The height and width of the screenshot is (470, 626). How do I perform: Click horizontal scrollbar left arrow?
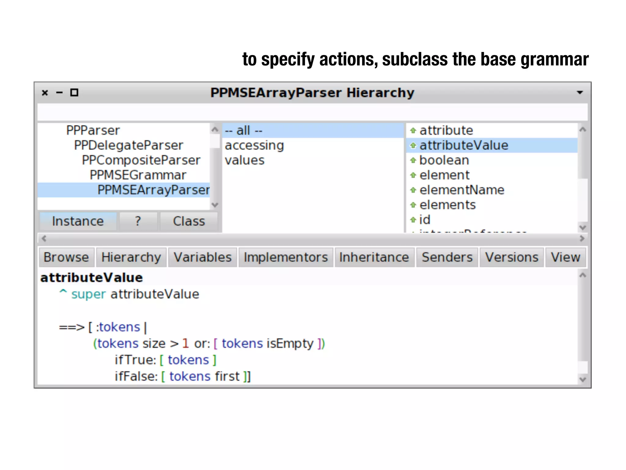(44, 238)
